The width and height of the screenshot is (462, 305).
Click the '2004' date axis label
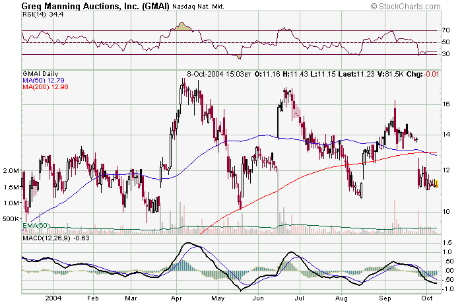pos(53,298)
